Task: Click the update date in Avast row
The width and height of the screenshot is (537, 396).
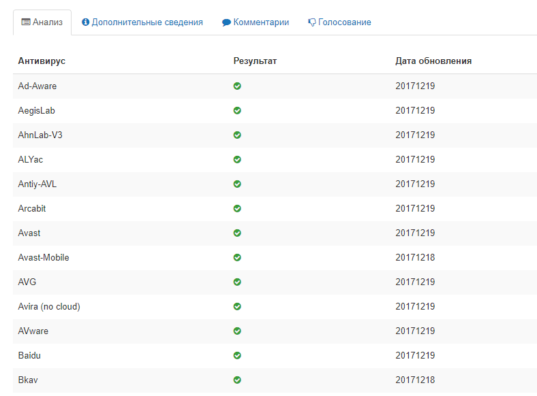Action: (x=415, y=233)
